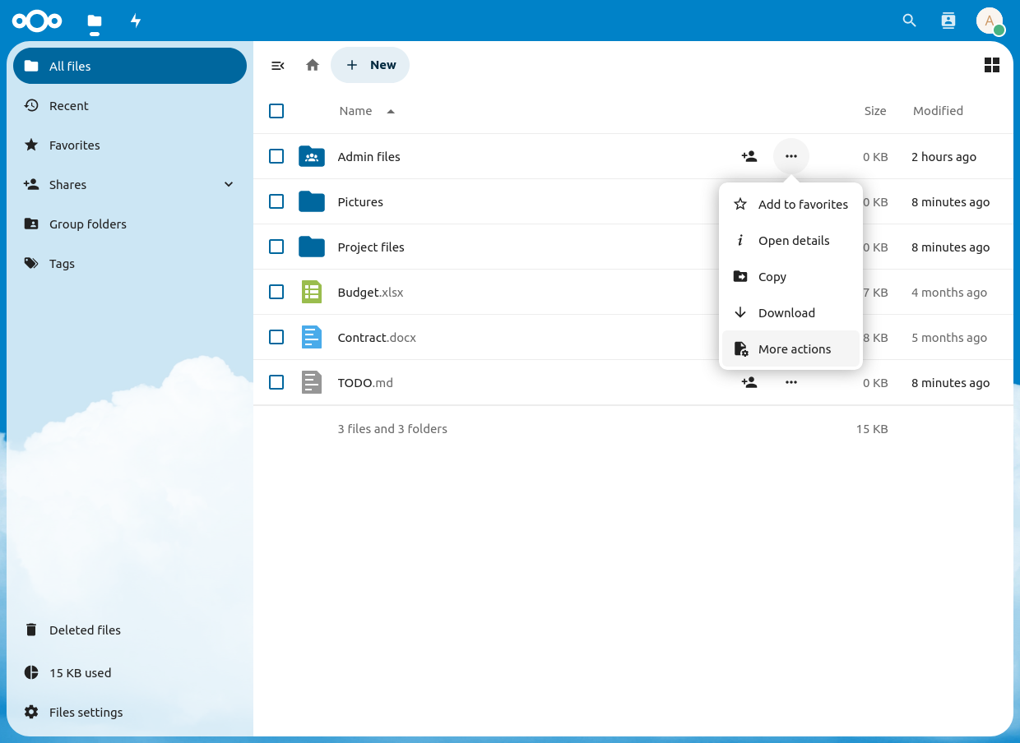
Task: Click the Project files folder icon
Action: (312, 247)
